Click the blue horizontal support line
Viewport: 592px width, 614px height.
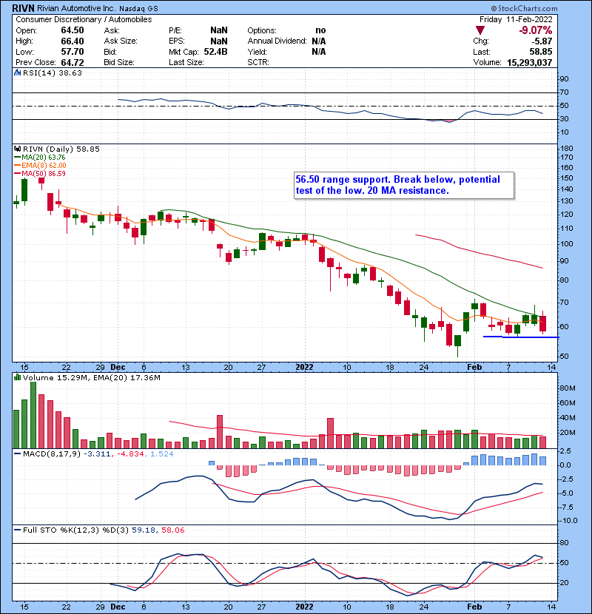tap(521, 337)
